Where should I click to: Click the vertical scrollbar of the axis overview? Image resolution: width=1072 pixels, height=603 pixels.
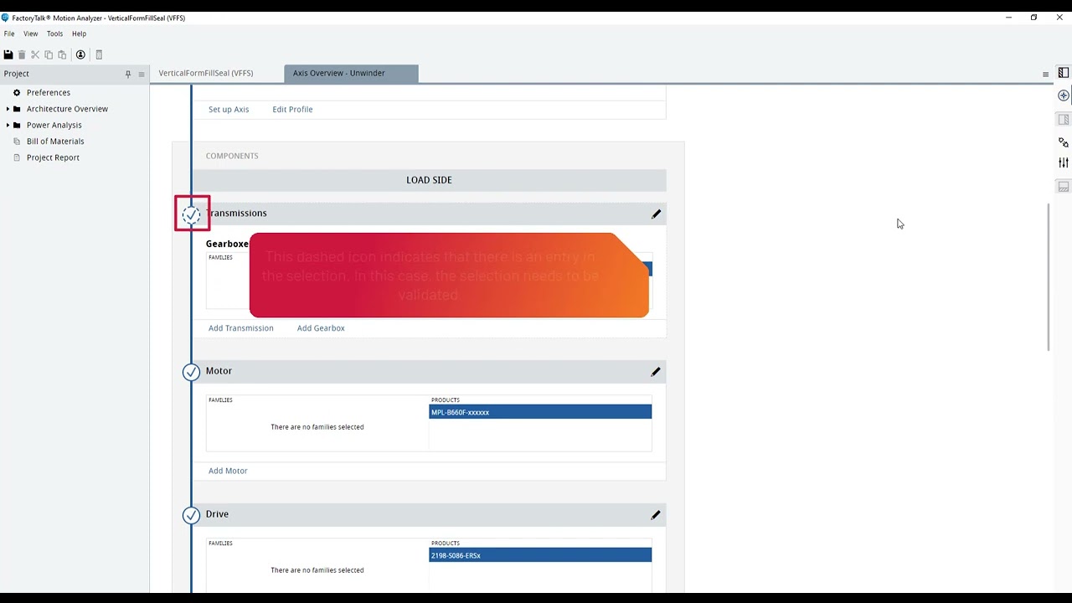click(x=1049, y=277)
